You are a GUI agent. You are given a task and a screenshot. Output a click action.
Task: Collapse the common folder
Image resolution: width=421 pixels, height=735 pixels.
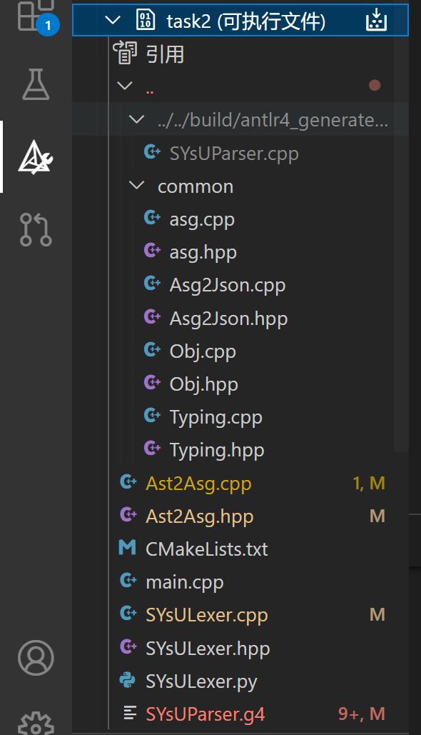(136, 186)
